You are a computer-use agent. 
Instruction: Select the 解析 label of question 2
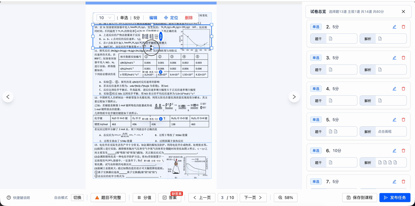(x=368, y=39)
